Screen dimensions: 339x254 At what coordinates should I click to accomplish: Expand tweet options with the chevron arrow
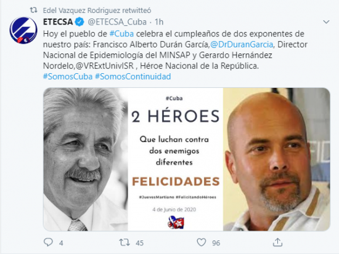(x=326, y=22)
